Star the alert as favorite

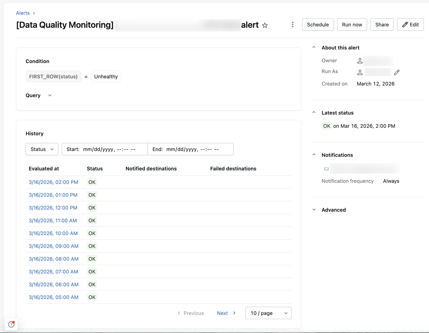[265, 25]
